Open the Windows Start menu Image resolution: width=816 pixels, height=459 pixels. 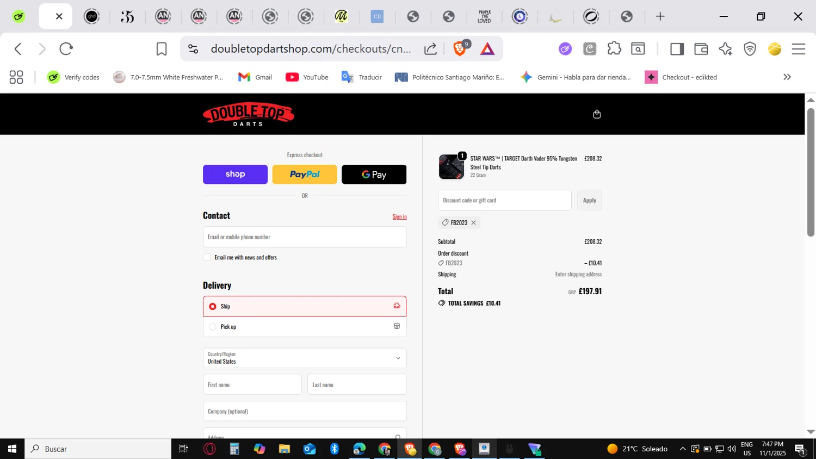click(x=12, y=449)
